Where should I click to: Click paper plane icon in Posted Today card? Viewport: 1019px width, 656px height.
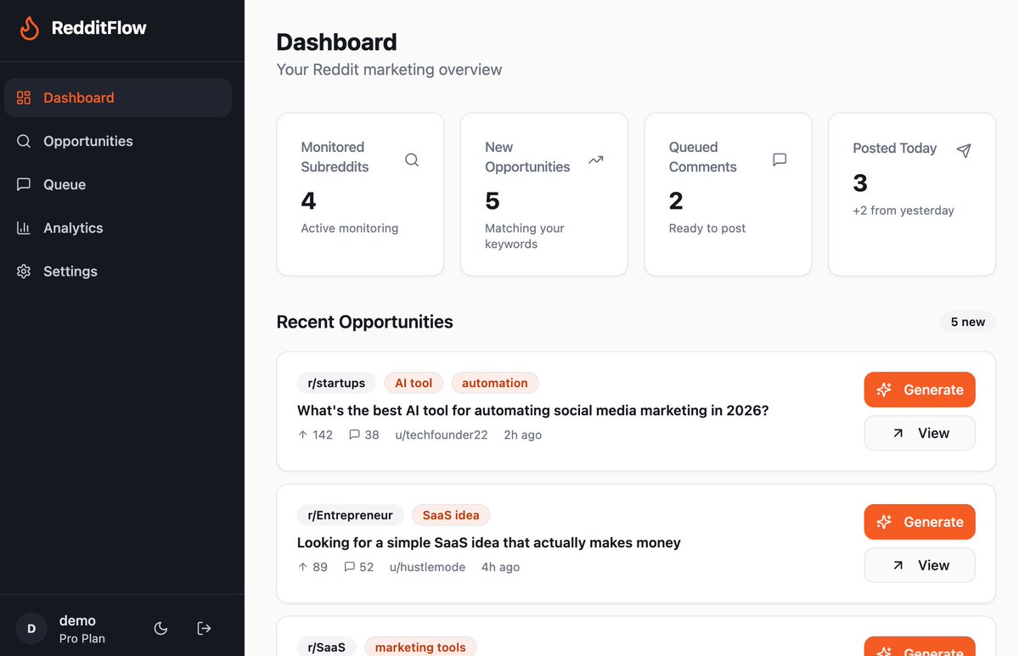point(964,150)
